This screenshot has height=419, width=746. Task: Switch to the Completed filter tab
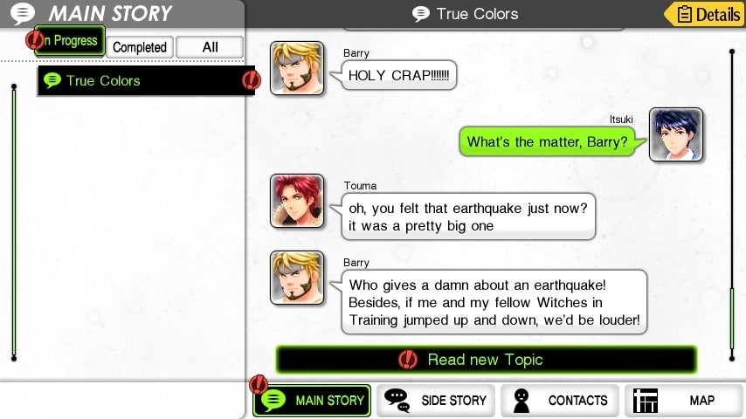click(140, 47)
